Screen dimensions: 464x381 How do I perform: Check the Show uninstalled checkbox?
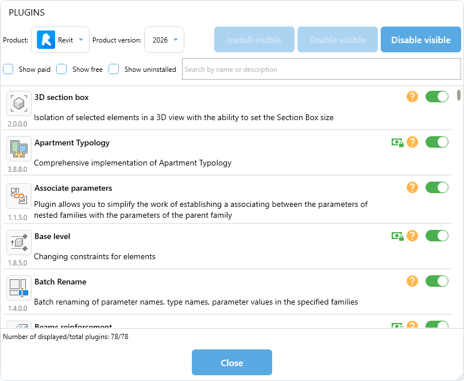click(x=114, y=70)
